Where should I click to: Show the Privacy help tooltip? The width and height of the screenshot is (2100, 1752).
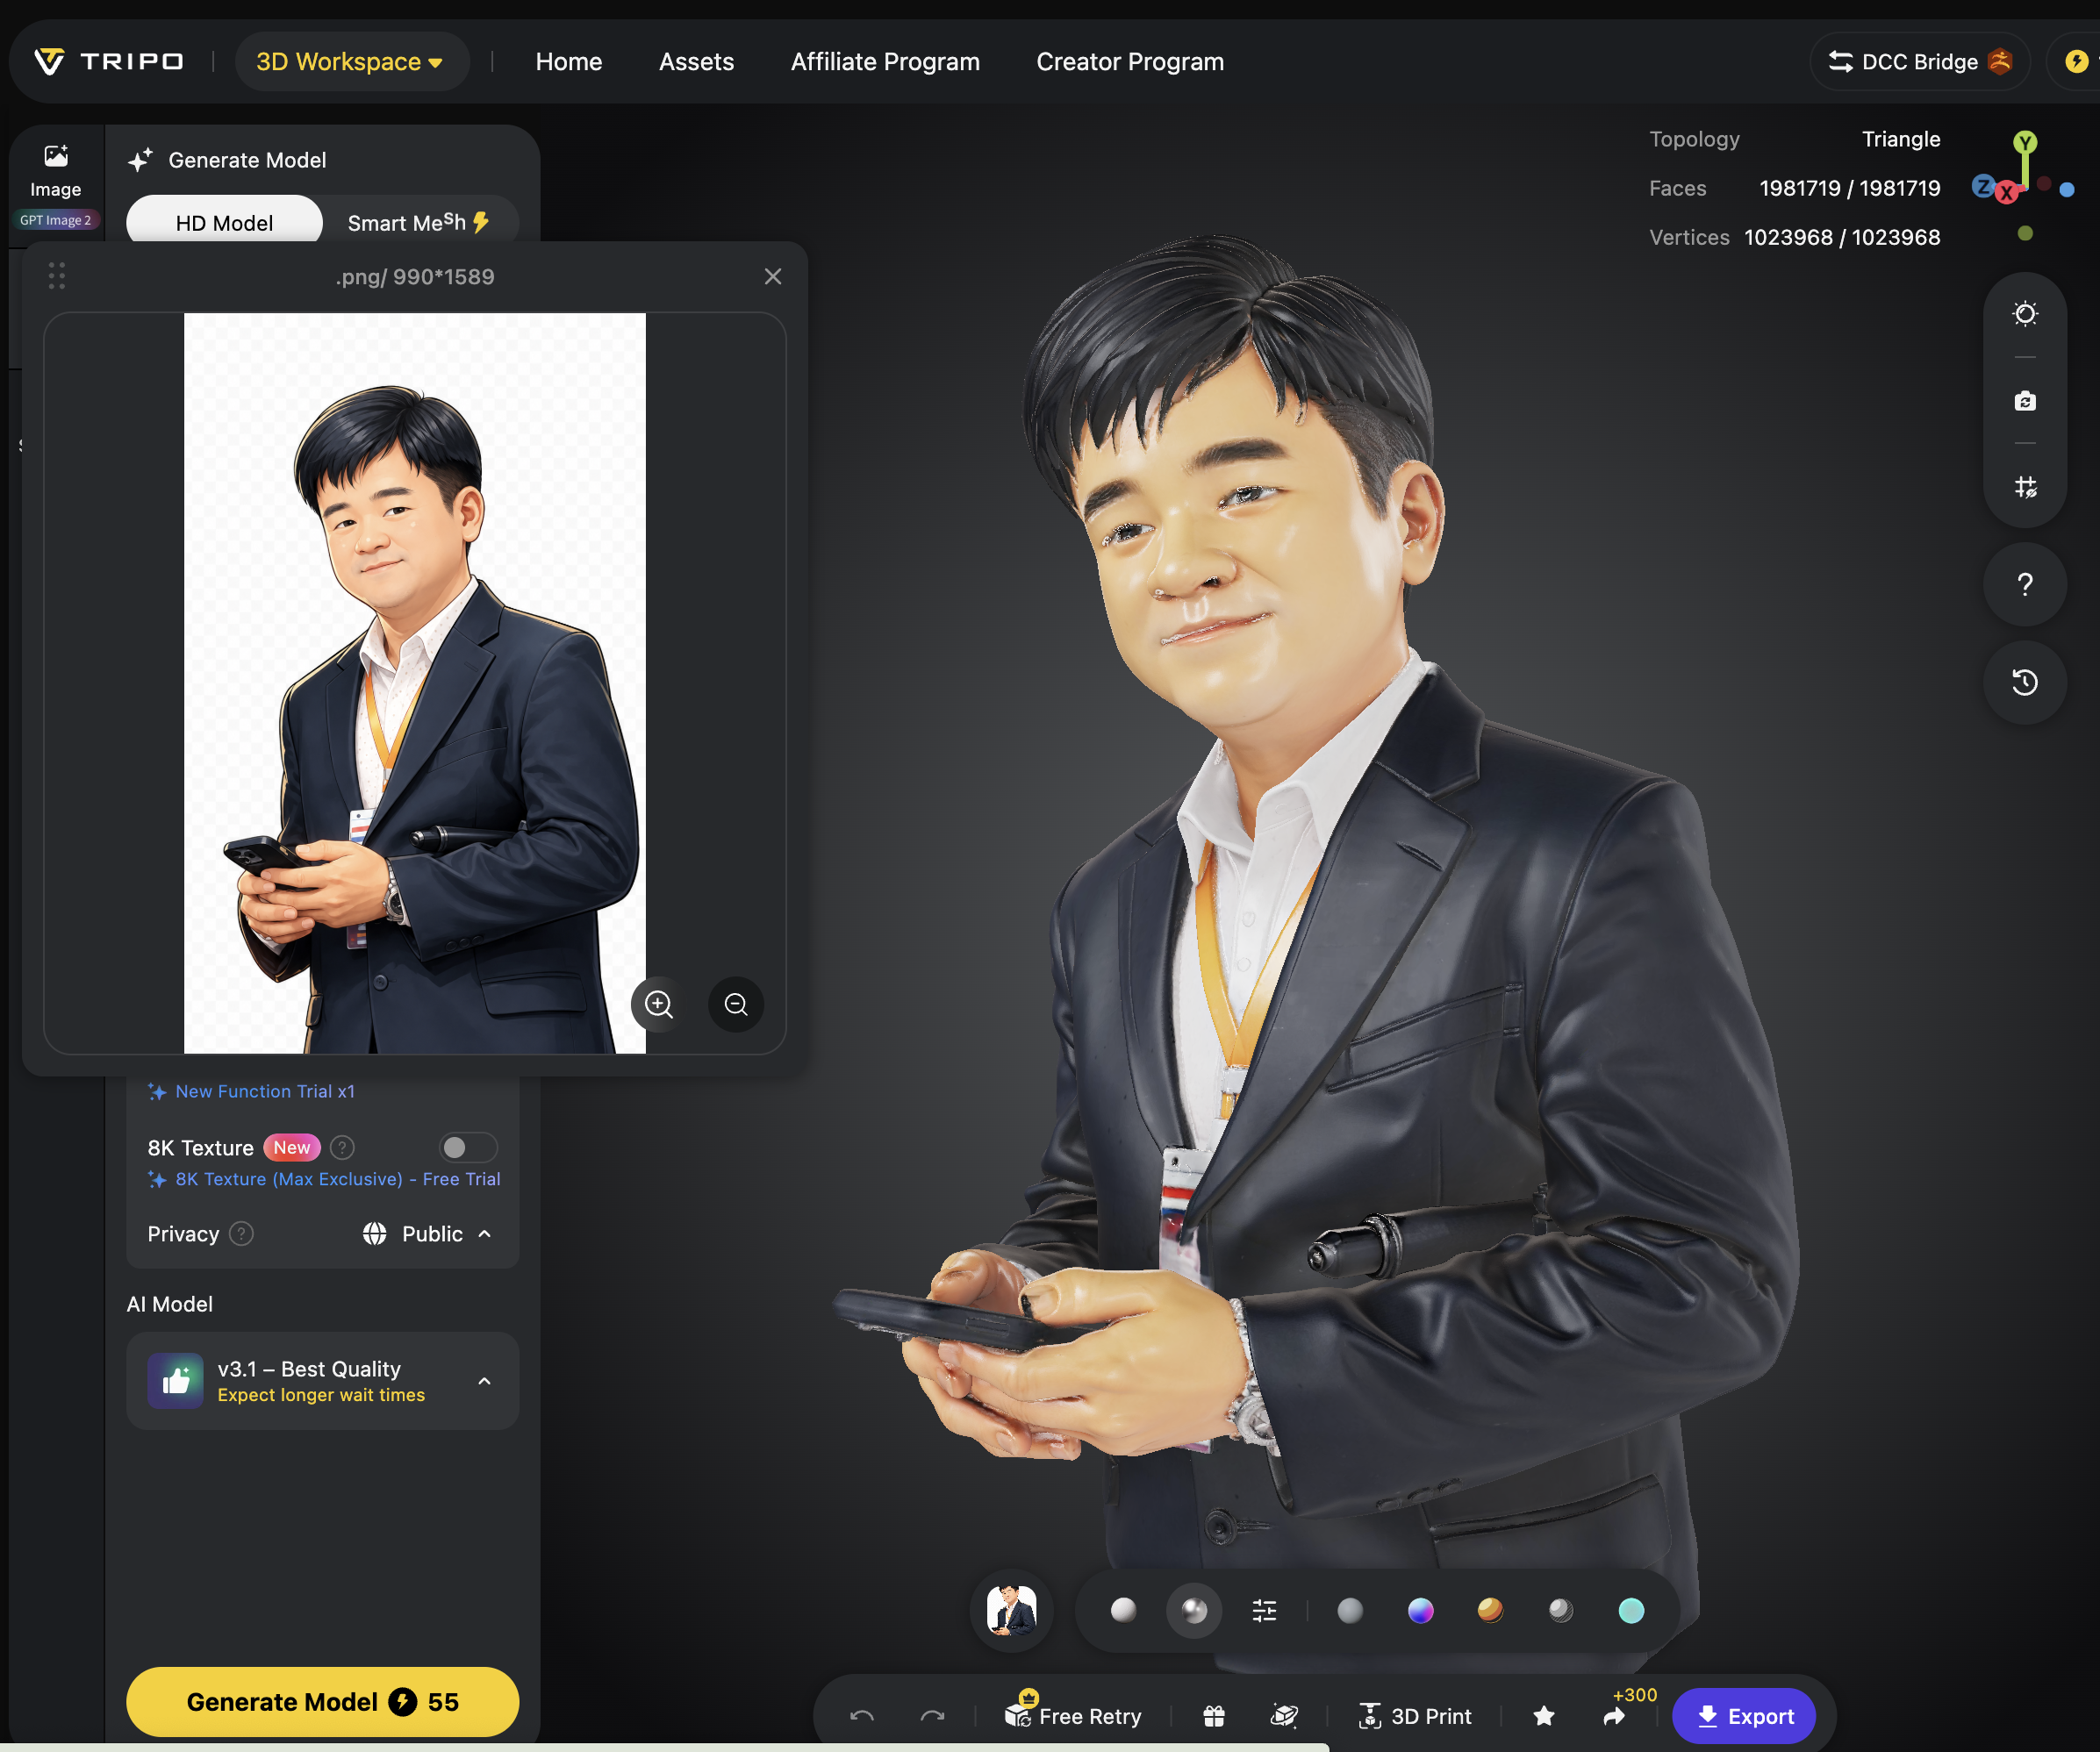(x=241, y=1233)
